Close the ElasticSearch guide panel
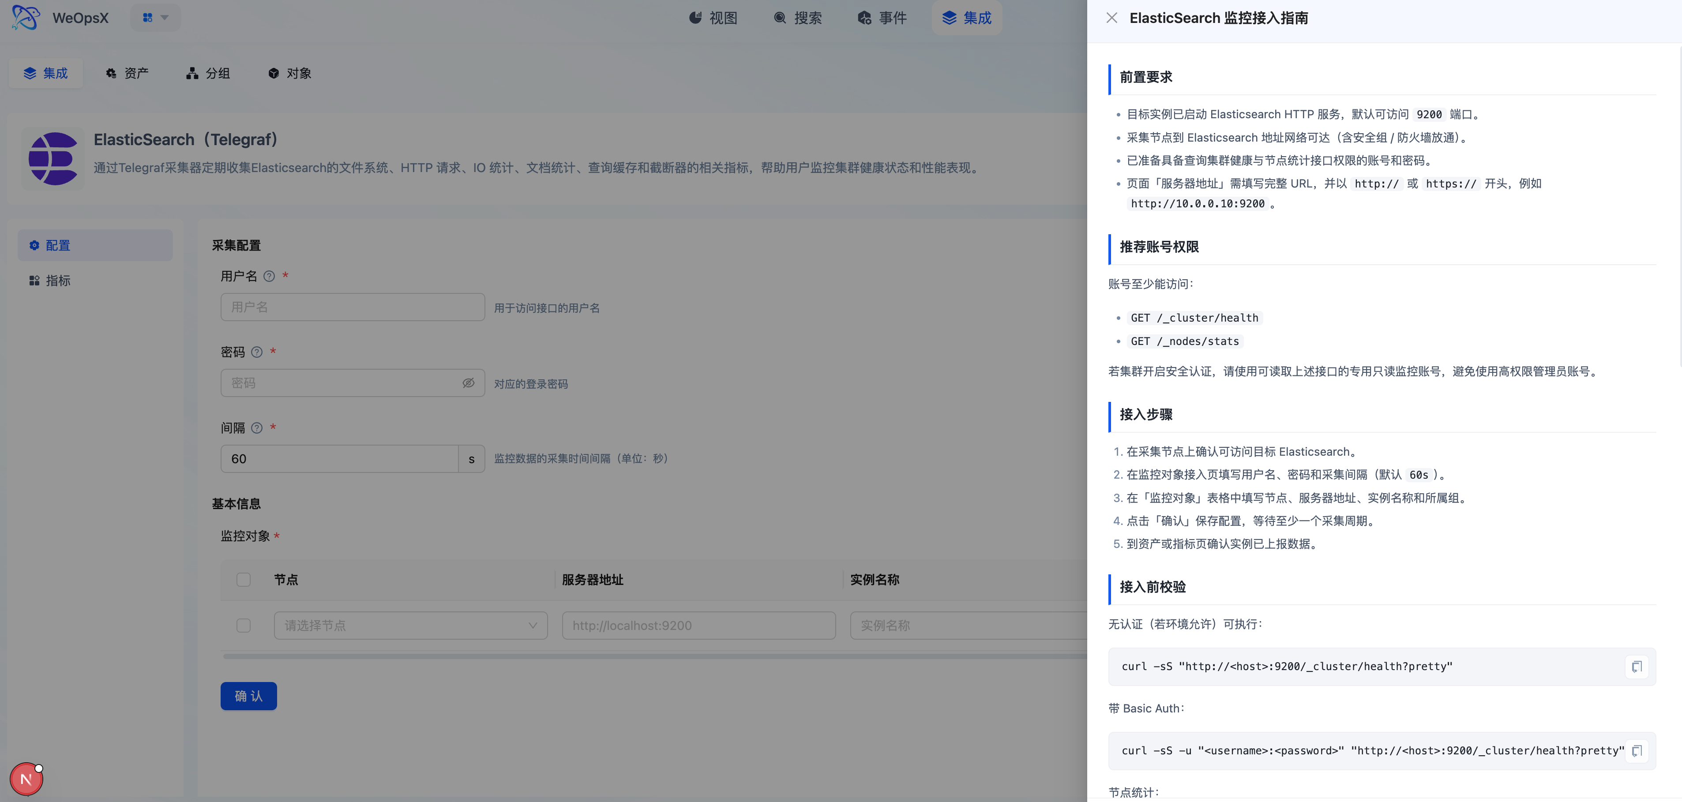This screenshot has width=1682, height=802. [x=1111, y=18]
